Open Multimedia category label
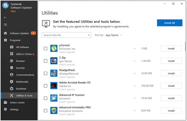The width and height of the screenshot is (187, 121). (x=22, y=82)
